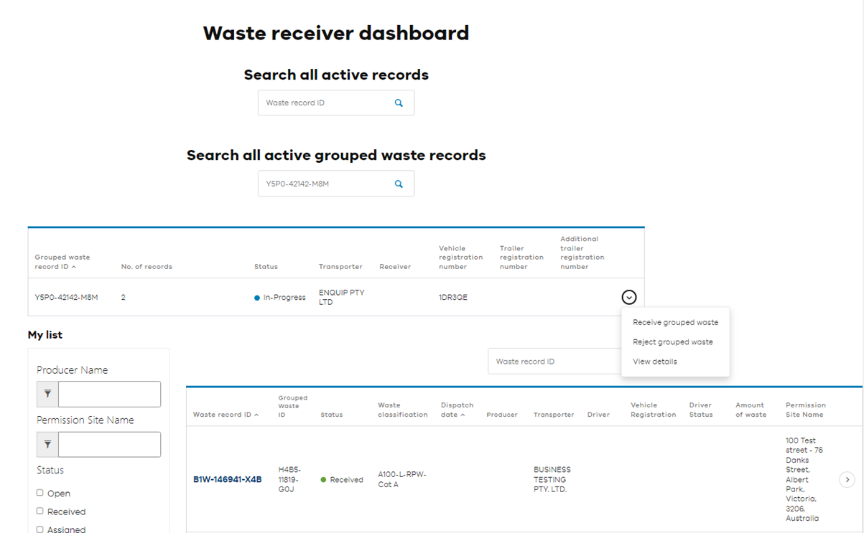Click the Y5P0-42142-M8M grouped search field
Viewport: 864px width, 533px height.
tap(323, 183)
